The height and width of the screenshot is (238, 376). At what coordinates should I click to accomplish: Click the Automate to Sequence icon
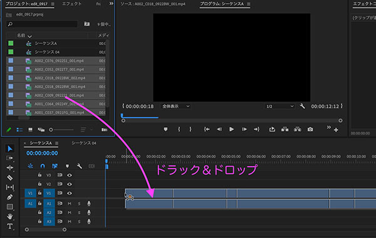[x=104, y=130]
